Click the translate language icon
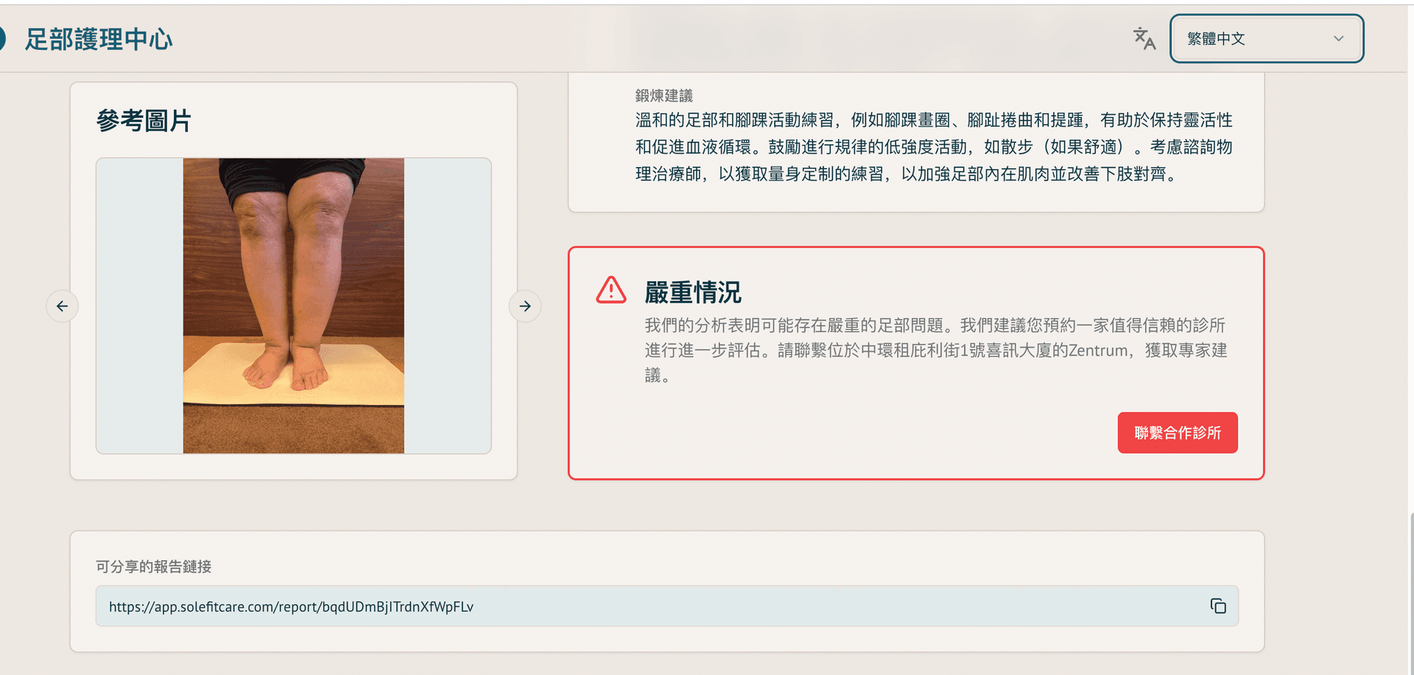 pos(1144,38)
